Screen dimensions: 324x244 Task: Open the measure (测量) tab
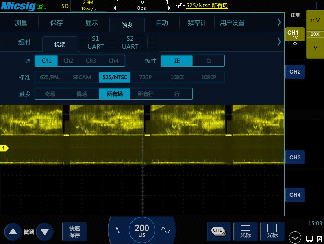click(x=21, y=23)
